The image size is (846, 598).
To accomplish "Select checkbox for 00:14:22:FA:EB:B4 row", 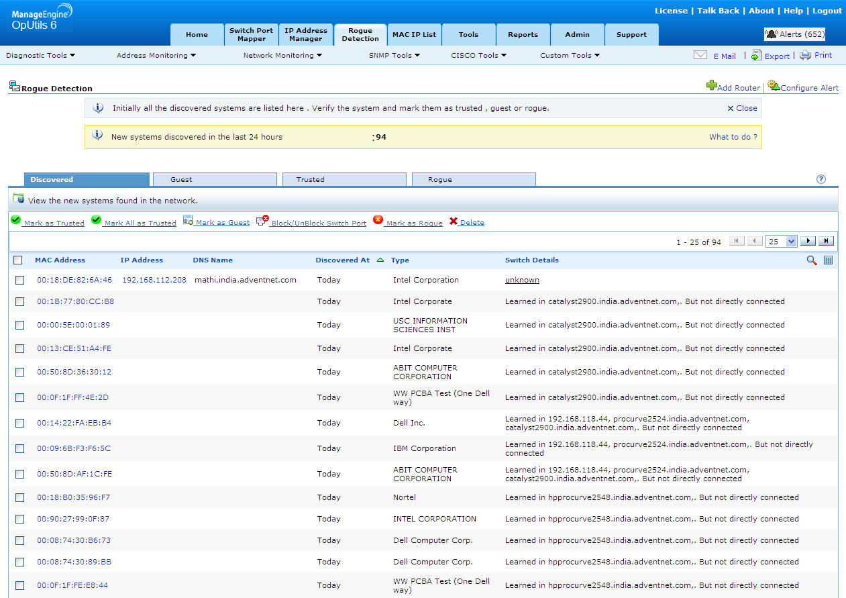I will coord(20,423).
